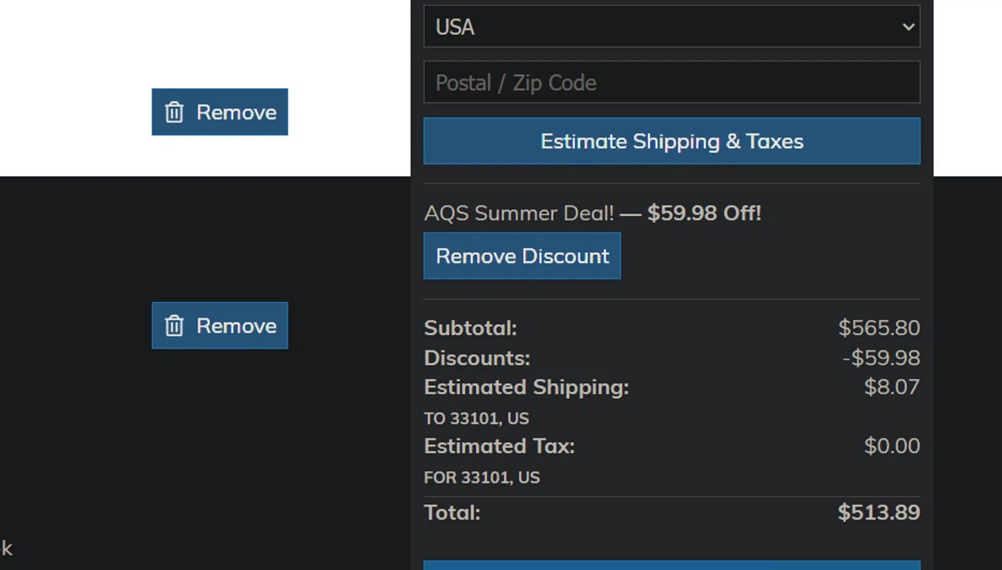Open the USA country dropdown
Image resolution: width=1002 pixels, height=570 pixels.
[672, 27]
